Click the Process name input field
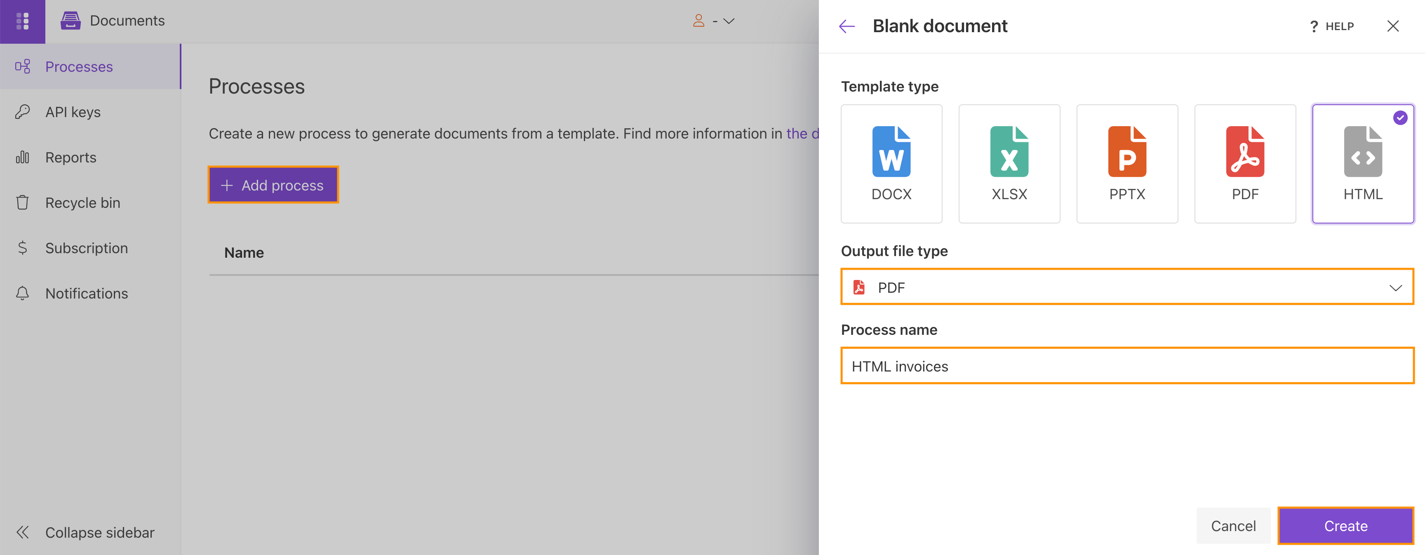Screen dimensions: 1425x555 click(1127, 365)
